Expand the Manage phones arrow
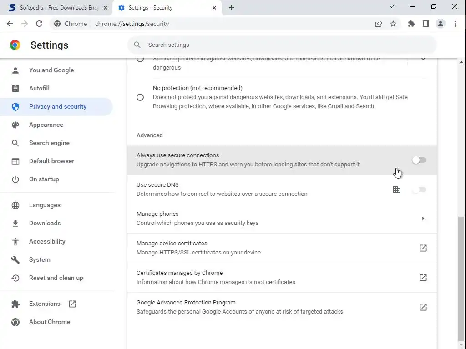The height and width of the screenshot is (349, 466). 423,219
